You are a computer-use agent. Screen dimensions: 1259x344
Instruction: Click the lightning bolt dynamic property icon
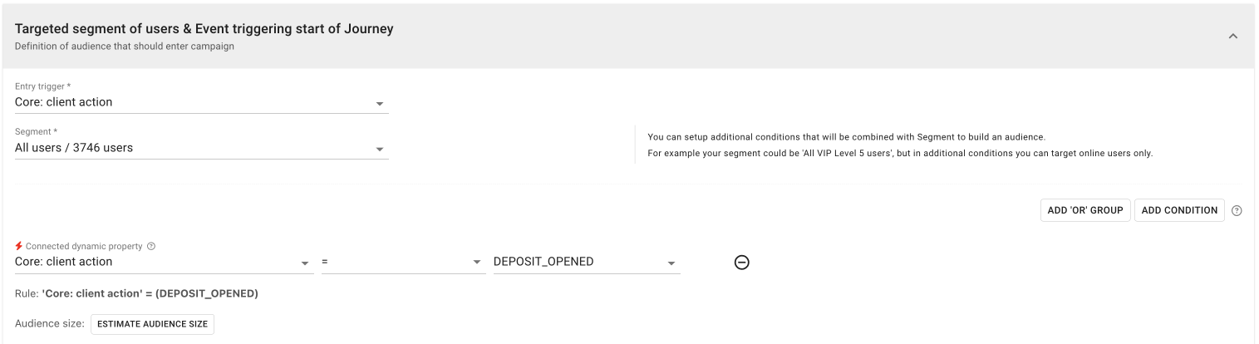(19, 247)
